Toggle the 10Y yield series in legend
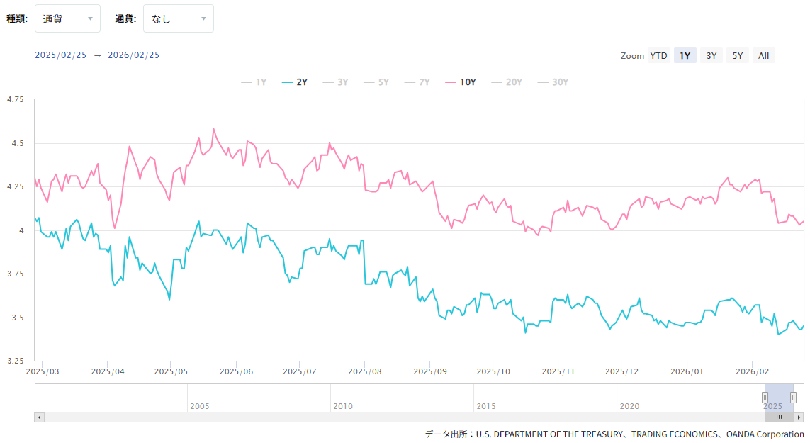The image size is (810, 443). [461, 82]
